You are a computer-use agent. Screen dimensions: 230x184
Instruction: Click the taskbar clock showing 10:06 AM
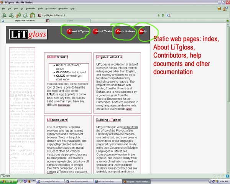tap(223, 181)
